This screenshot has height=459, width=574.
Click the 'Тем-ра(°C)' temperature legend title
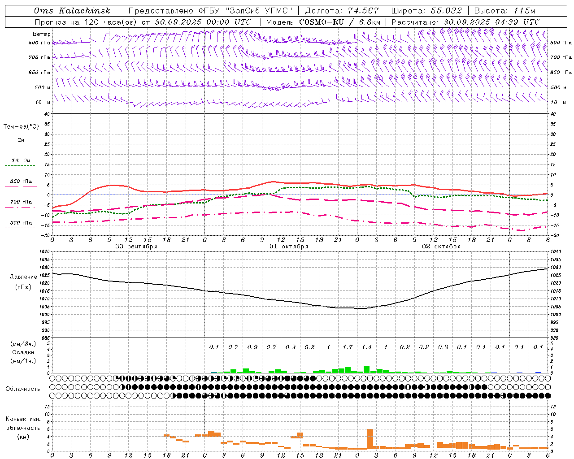point(21,126)
